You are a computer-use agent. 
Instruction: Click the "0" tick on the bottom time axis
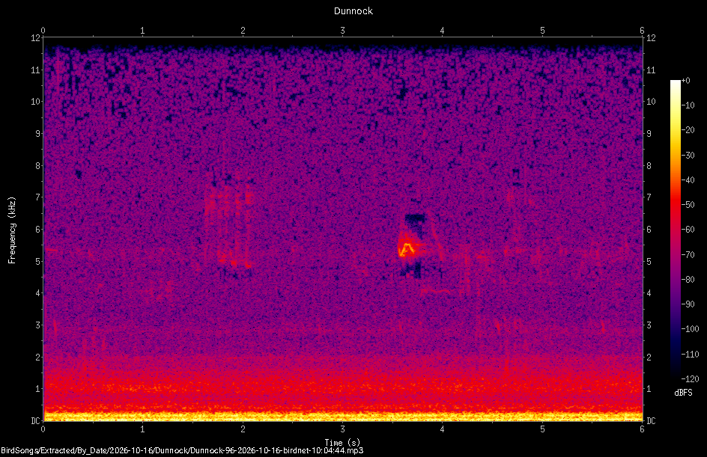pos(43,429)
